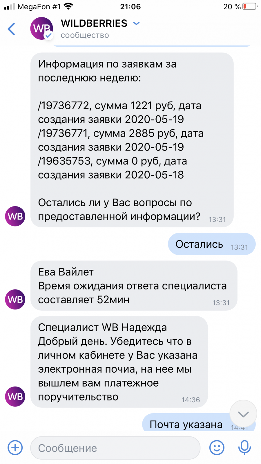Screen dimensions: 261x464
Task: Open request link /19736771
Action: (x=63, y=133)
